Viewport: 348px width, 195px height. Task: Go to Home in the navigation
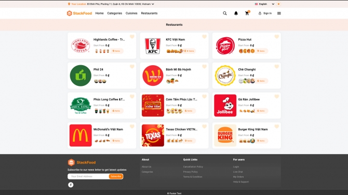(x=99, y=13)
